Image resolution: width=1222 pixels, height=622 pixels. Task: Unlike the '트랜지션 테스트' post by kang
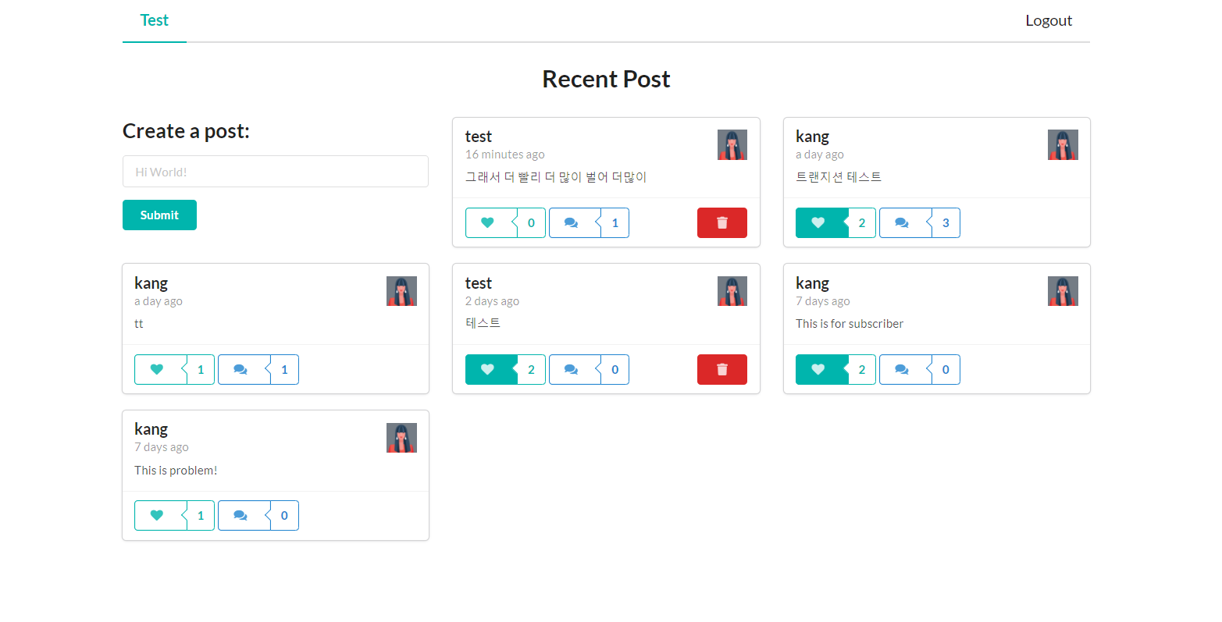coord(818,222)
